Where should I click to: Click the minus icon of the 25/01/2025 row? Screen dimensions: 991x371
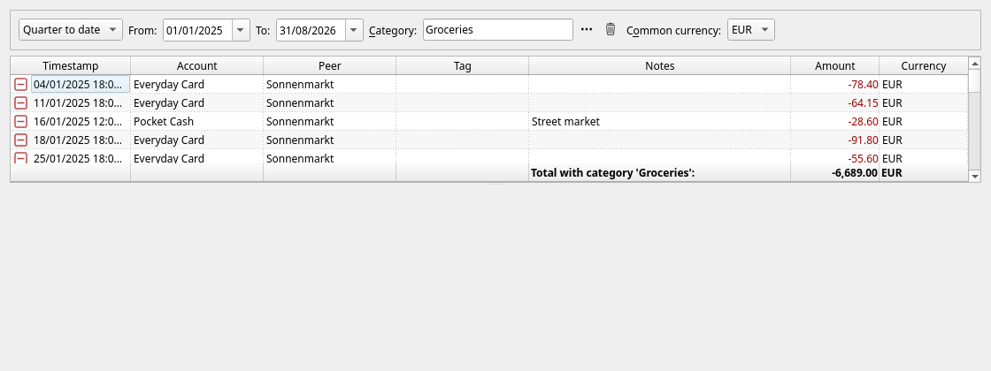[x=21, y=158]
